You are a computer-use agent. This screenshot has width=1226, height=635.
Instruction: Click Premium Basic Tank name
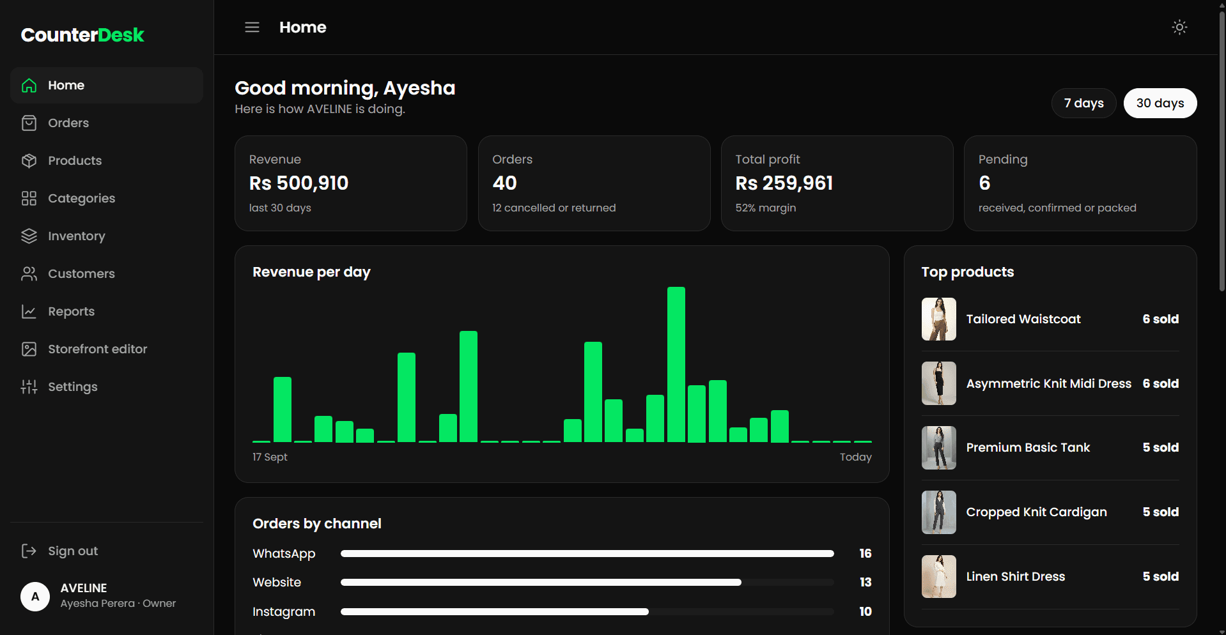1028,448
